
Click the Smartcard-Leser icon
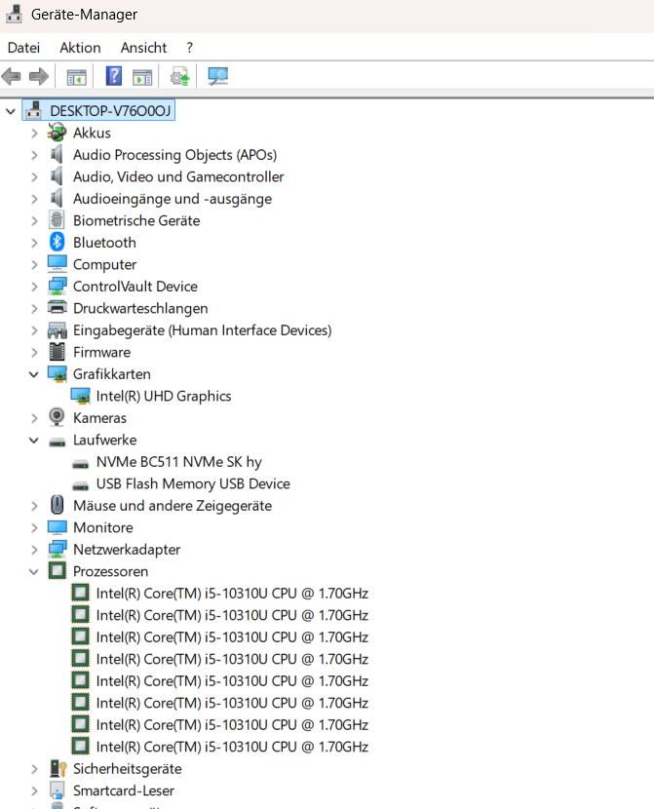pos(57,790)
